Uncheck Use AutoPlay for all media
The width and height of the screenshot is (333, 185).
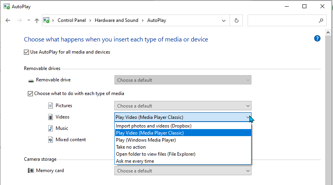(x=27, y=52)
